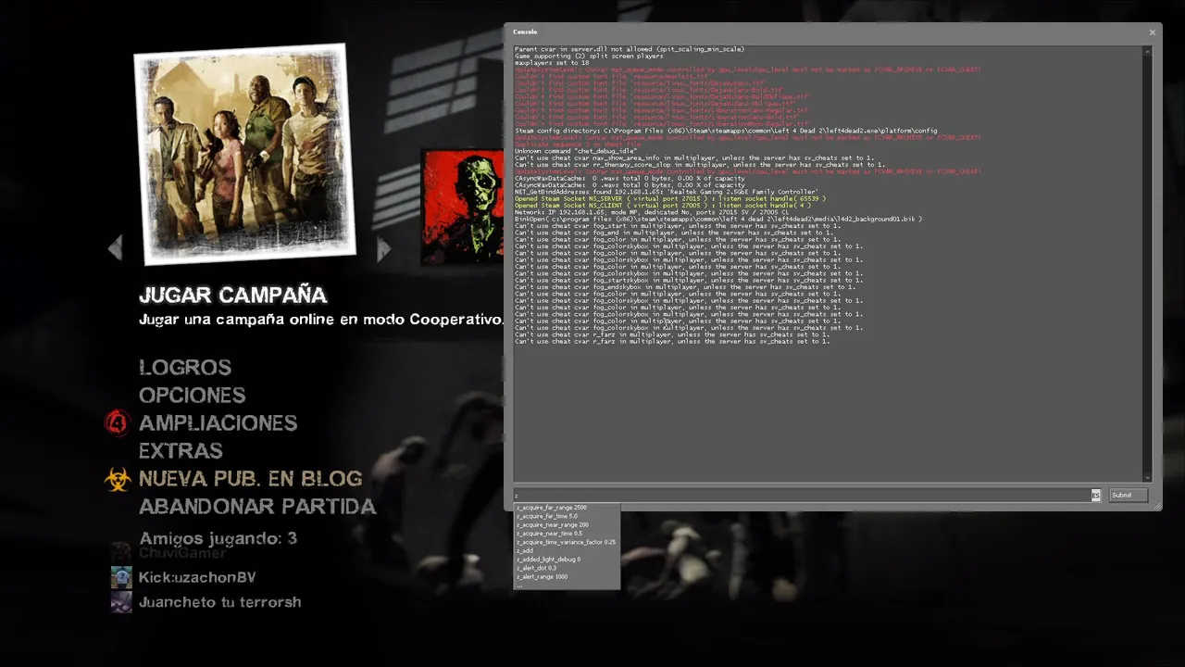Choose z_acquire_time_variance_factor 0.25 suggestion
The height and width of the screenshot is (667, 1185).
pos(566,542)
